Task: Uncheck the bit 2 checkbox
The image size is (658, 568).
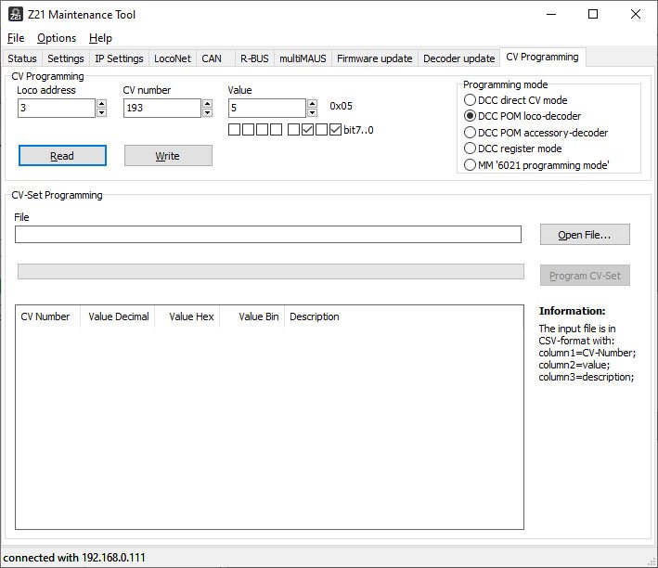Action: (x=307, y=130)
